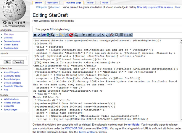Insert a level 2 headline (large A icon)
The height and width of the screenshot is (133, 182).
[x=53, y=35]
